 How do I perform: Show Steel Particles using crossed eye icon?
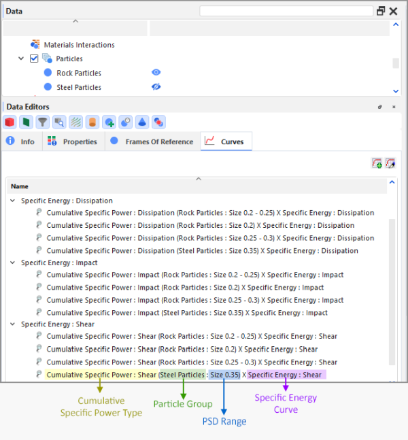(x=156, y=87)
